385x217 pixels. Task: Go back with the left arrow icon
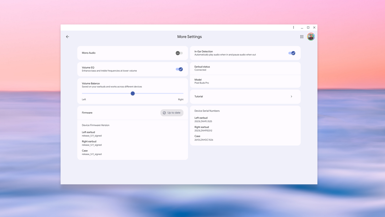tap(67, 37)
